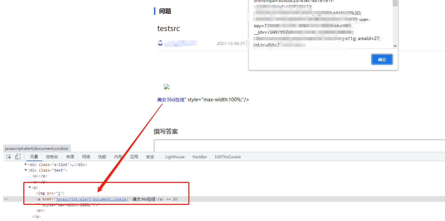This screenshot has height=221, width=445.
Task: Click the 问题 section heading
Action: (x=165, y=11)
